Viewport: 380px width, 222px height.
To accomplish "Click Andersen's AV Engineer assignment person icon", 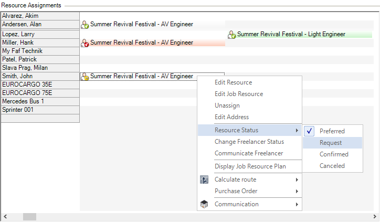I will pos(85,24).
